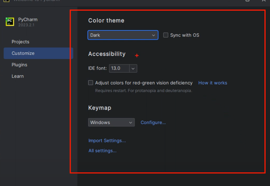This screenshot has height=186, width=270.
Task: Click the PyCharm logo icon
Action: coord(10,22)
